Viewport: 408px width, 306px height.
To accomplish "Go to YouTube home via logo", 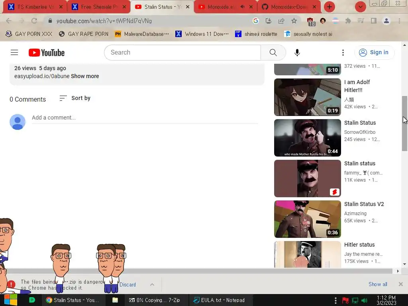I will click(47, 53).
